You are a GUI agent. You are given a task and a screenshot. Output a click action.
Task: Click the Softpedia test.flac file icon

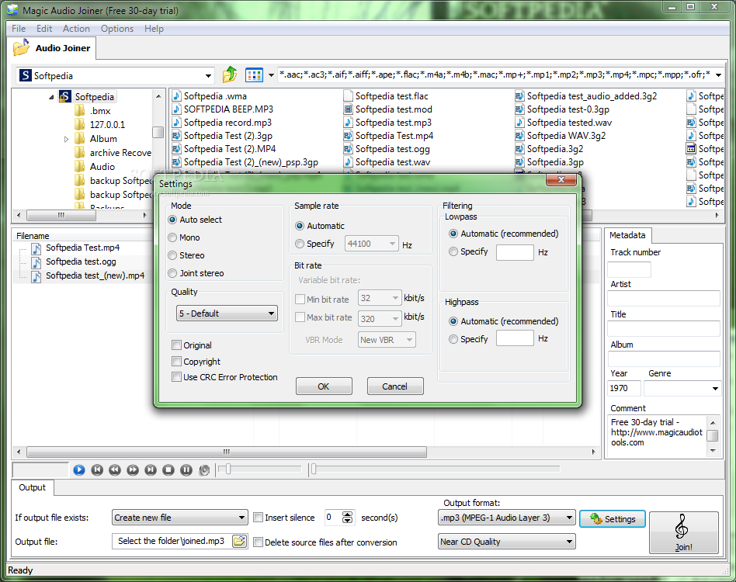(348, 96)
